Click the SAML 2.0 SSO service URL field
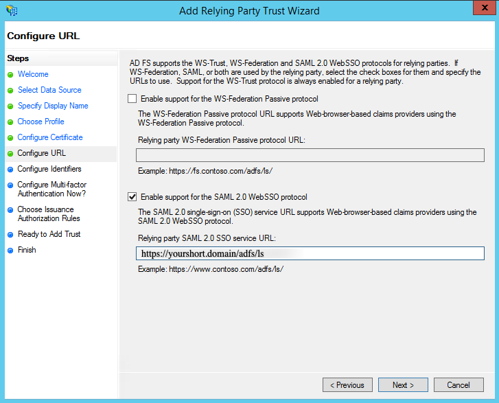This screenshot has width=499, height=403. click(310, 253)
